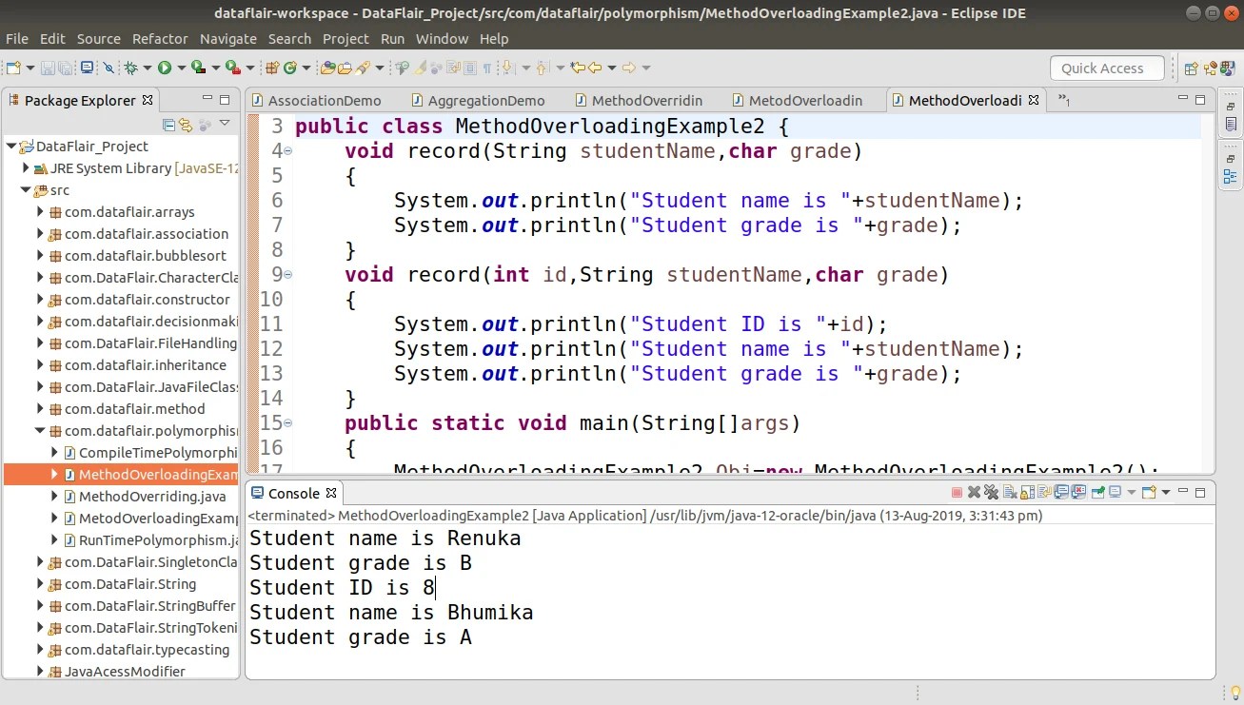Click the Open Console terminal icon

point(87,68)
